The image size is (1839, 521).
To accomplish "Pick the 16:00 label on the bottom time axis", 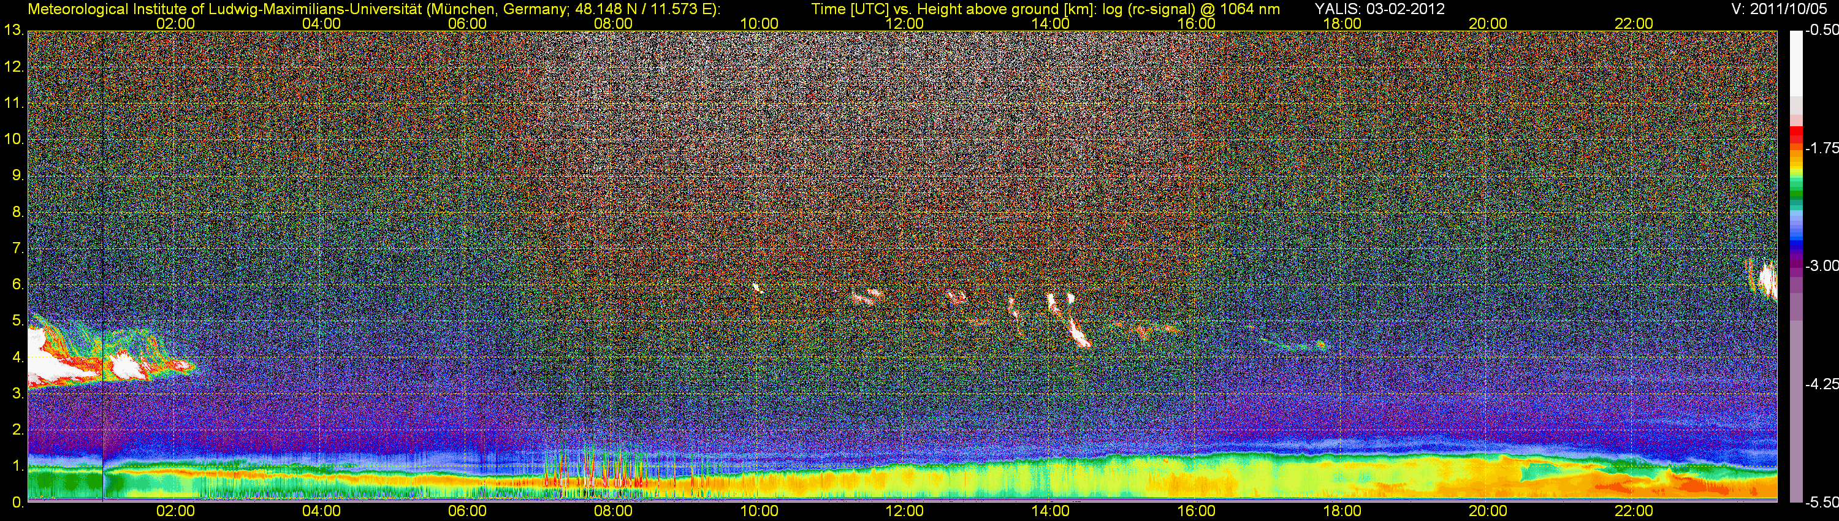I will coord(1197,511).
